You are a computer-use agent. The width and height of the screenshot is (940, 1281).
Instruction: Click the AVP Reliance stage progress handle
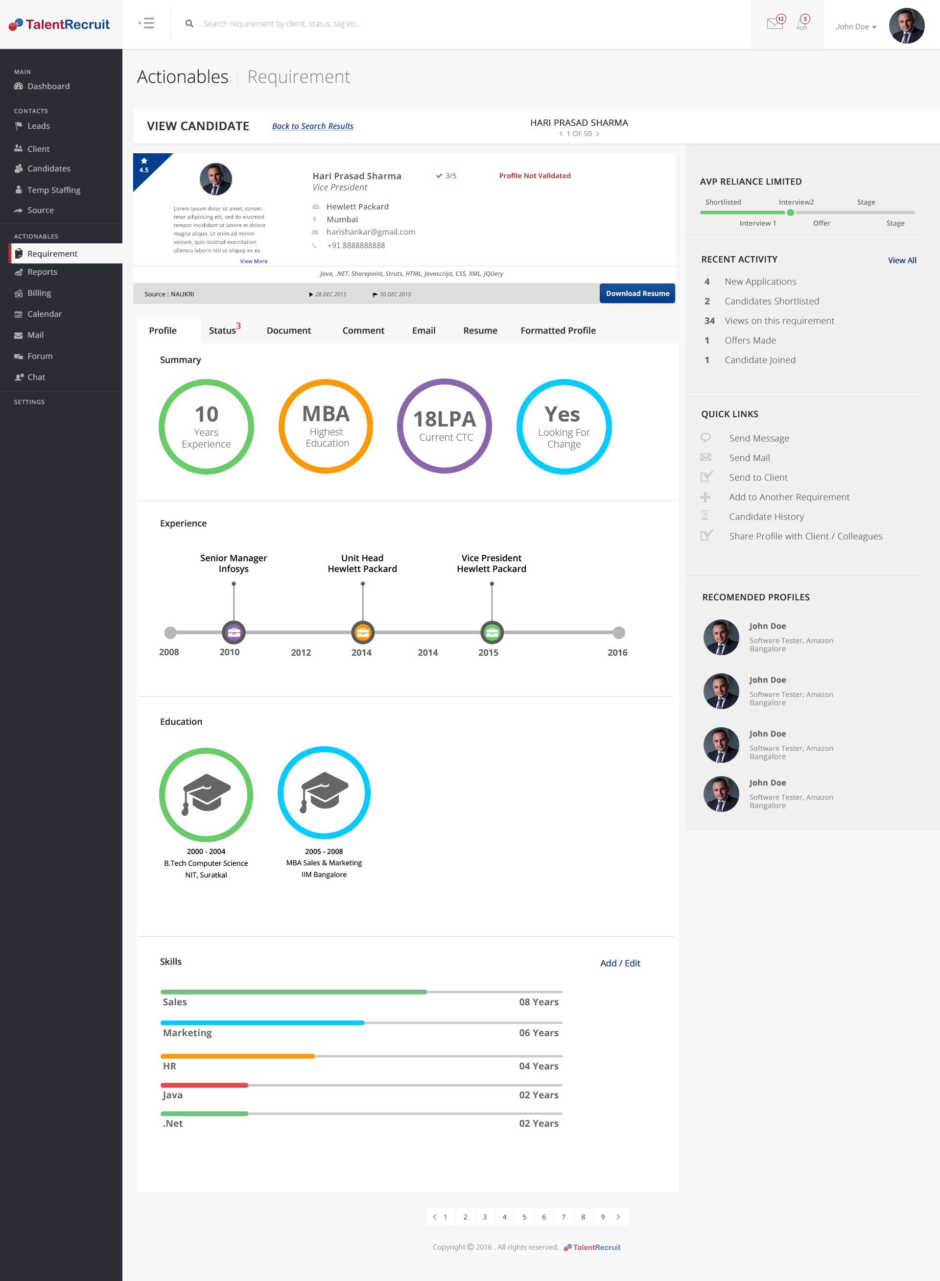790,212
